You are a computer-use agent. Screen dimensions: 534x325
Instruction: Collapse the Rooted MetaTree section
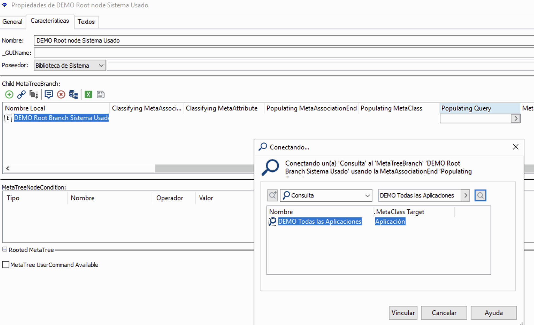coord(5,249)
